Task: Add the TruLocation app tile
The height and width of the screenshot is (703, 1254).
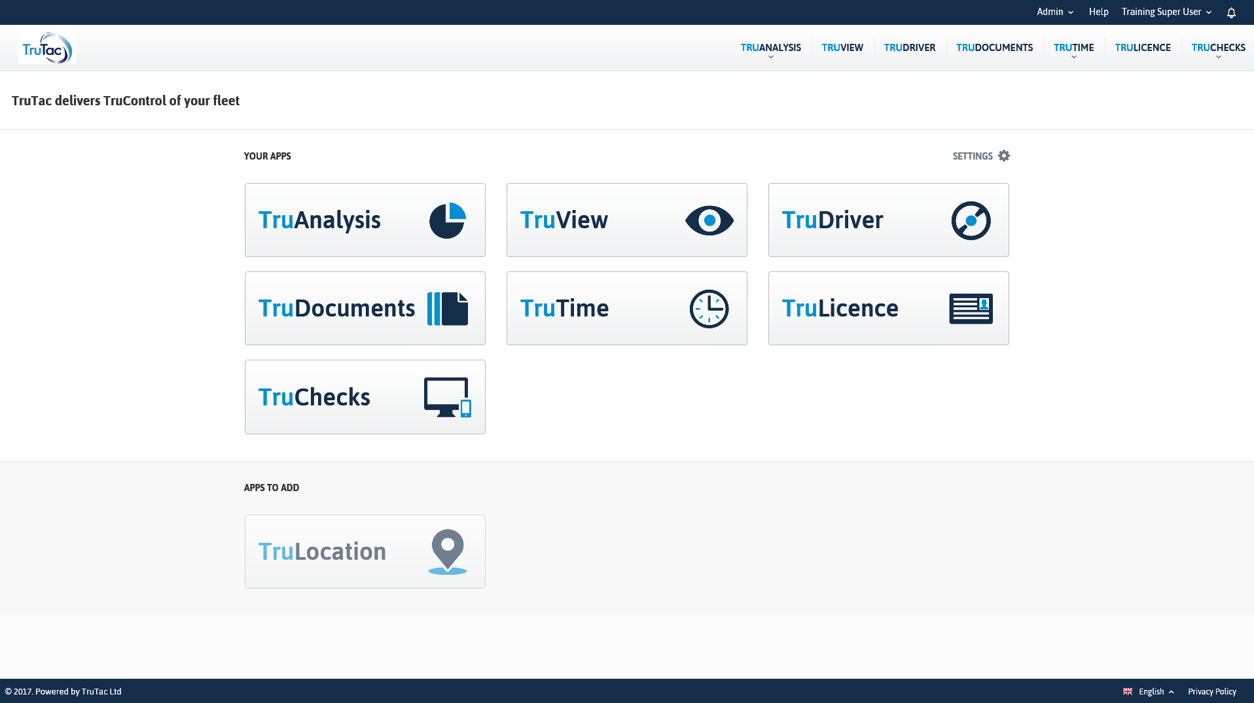Action: pos(365,551)
